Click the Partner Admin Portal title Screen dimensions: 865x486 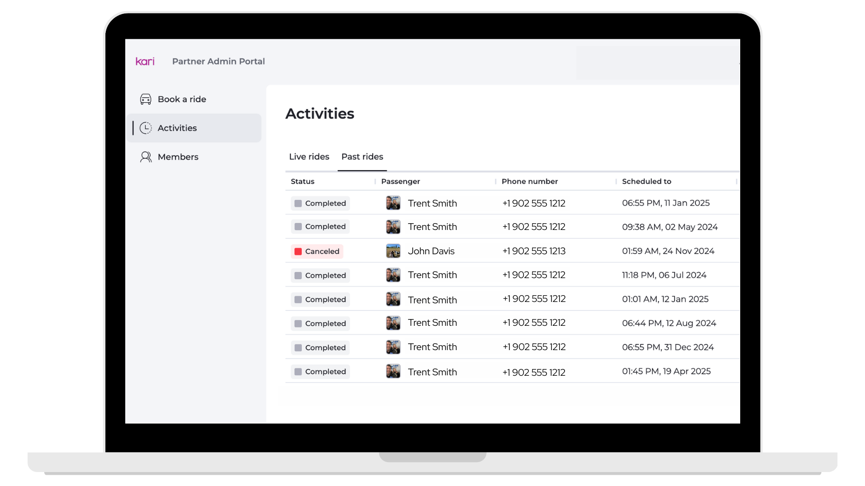(x=219, y=62)
